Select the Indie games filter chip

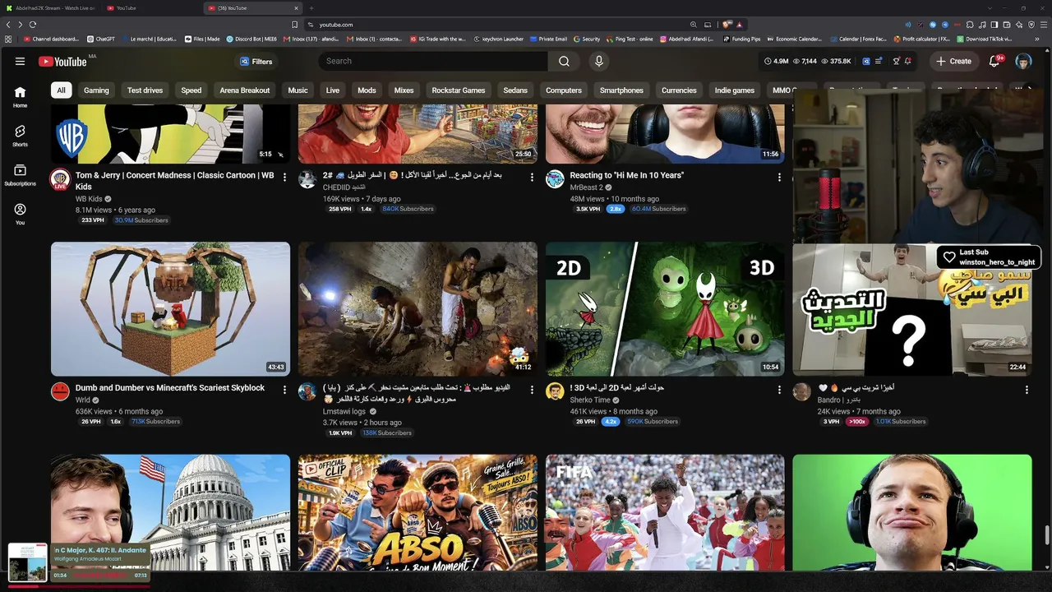[735, 90]
